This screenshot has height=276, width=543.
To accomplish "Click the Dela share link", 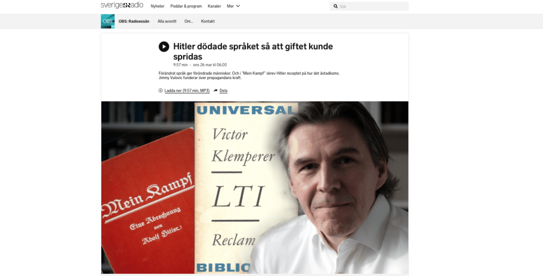I will point(223,91).
